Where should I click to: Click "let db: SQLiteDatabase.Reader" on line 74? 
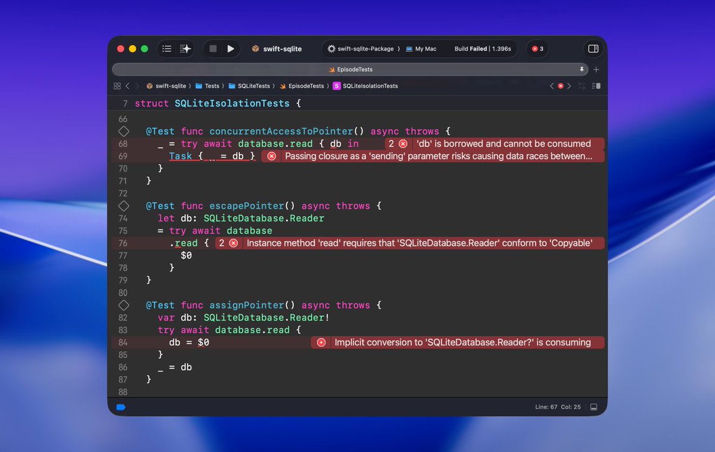click(241, 218)
